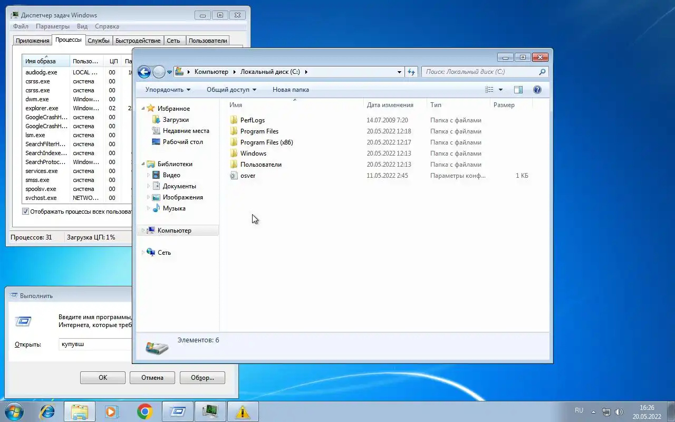Open the view options dropdown arrow
The image size is (675, 422).
[500, 90]
